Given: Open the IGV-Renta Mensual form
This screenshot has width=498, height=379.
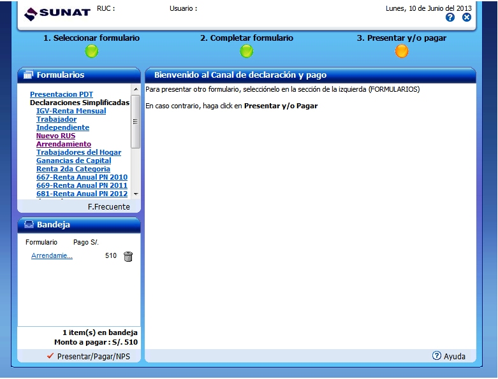Looking at the screenshot, I should pos(71,111).
